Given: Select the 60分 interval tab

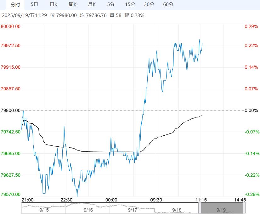Looking at the screenshot, I should click(168, 5).
